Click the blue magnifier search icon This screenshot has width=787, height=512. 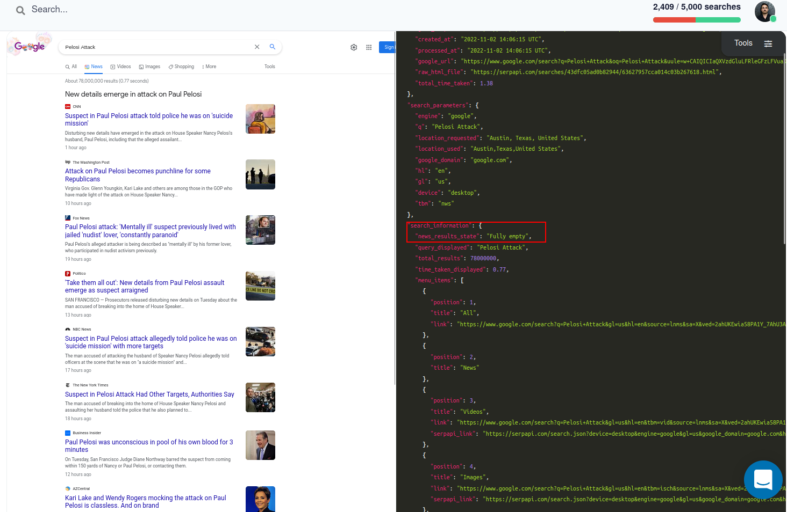273,47
